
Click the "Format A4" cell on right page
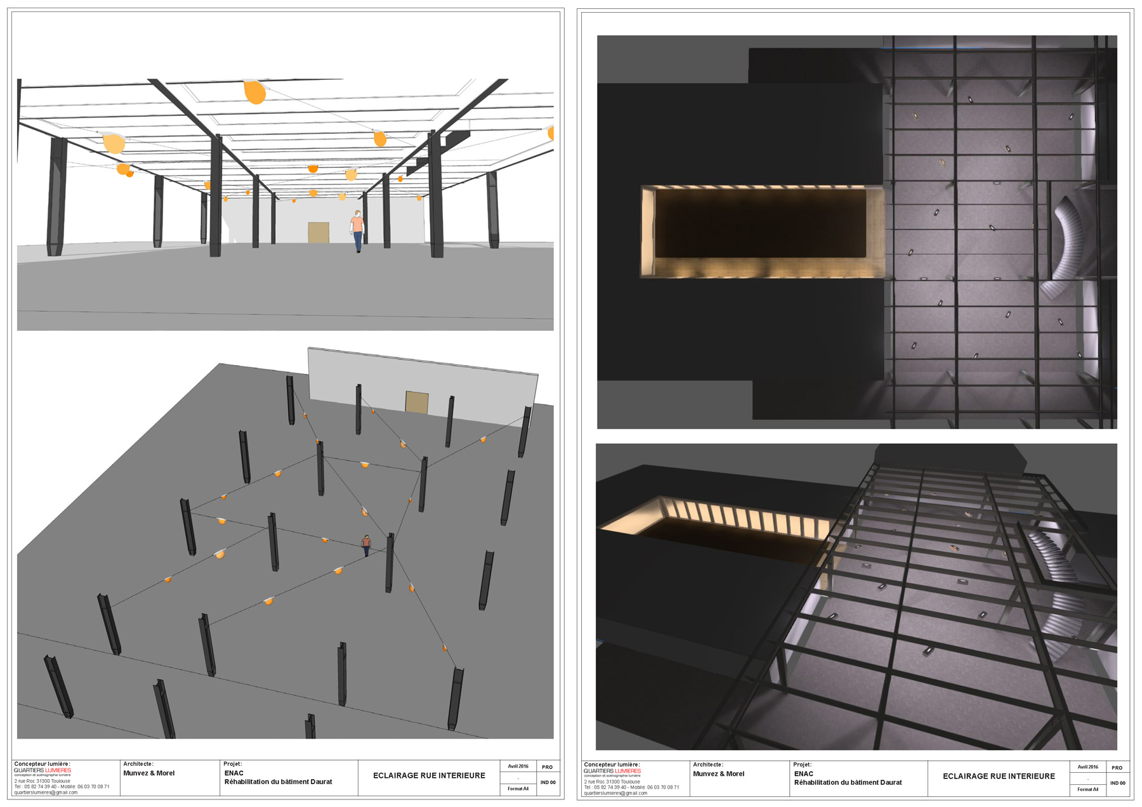1087,790
